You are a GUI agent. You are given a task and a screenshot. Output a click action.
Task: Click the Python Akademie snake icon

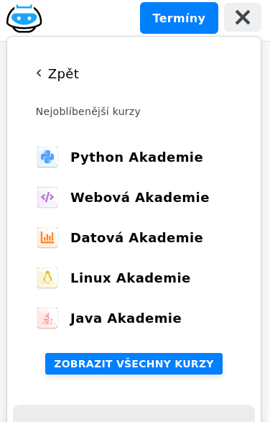(47, 157)
